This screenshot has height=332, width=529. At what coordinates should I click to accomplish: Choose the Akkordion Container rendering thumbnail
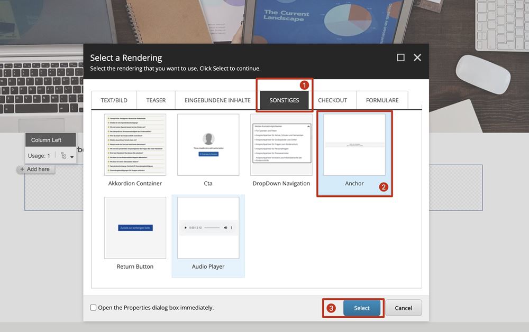pos(135,145)
